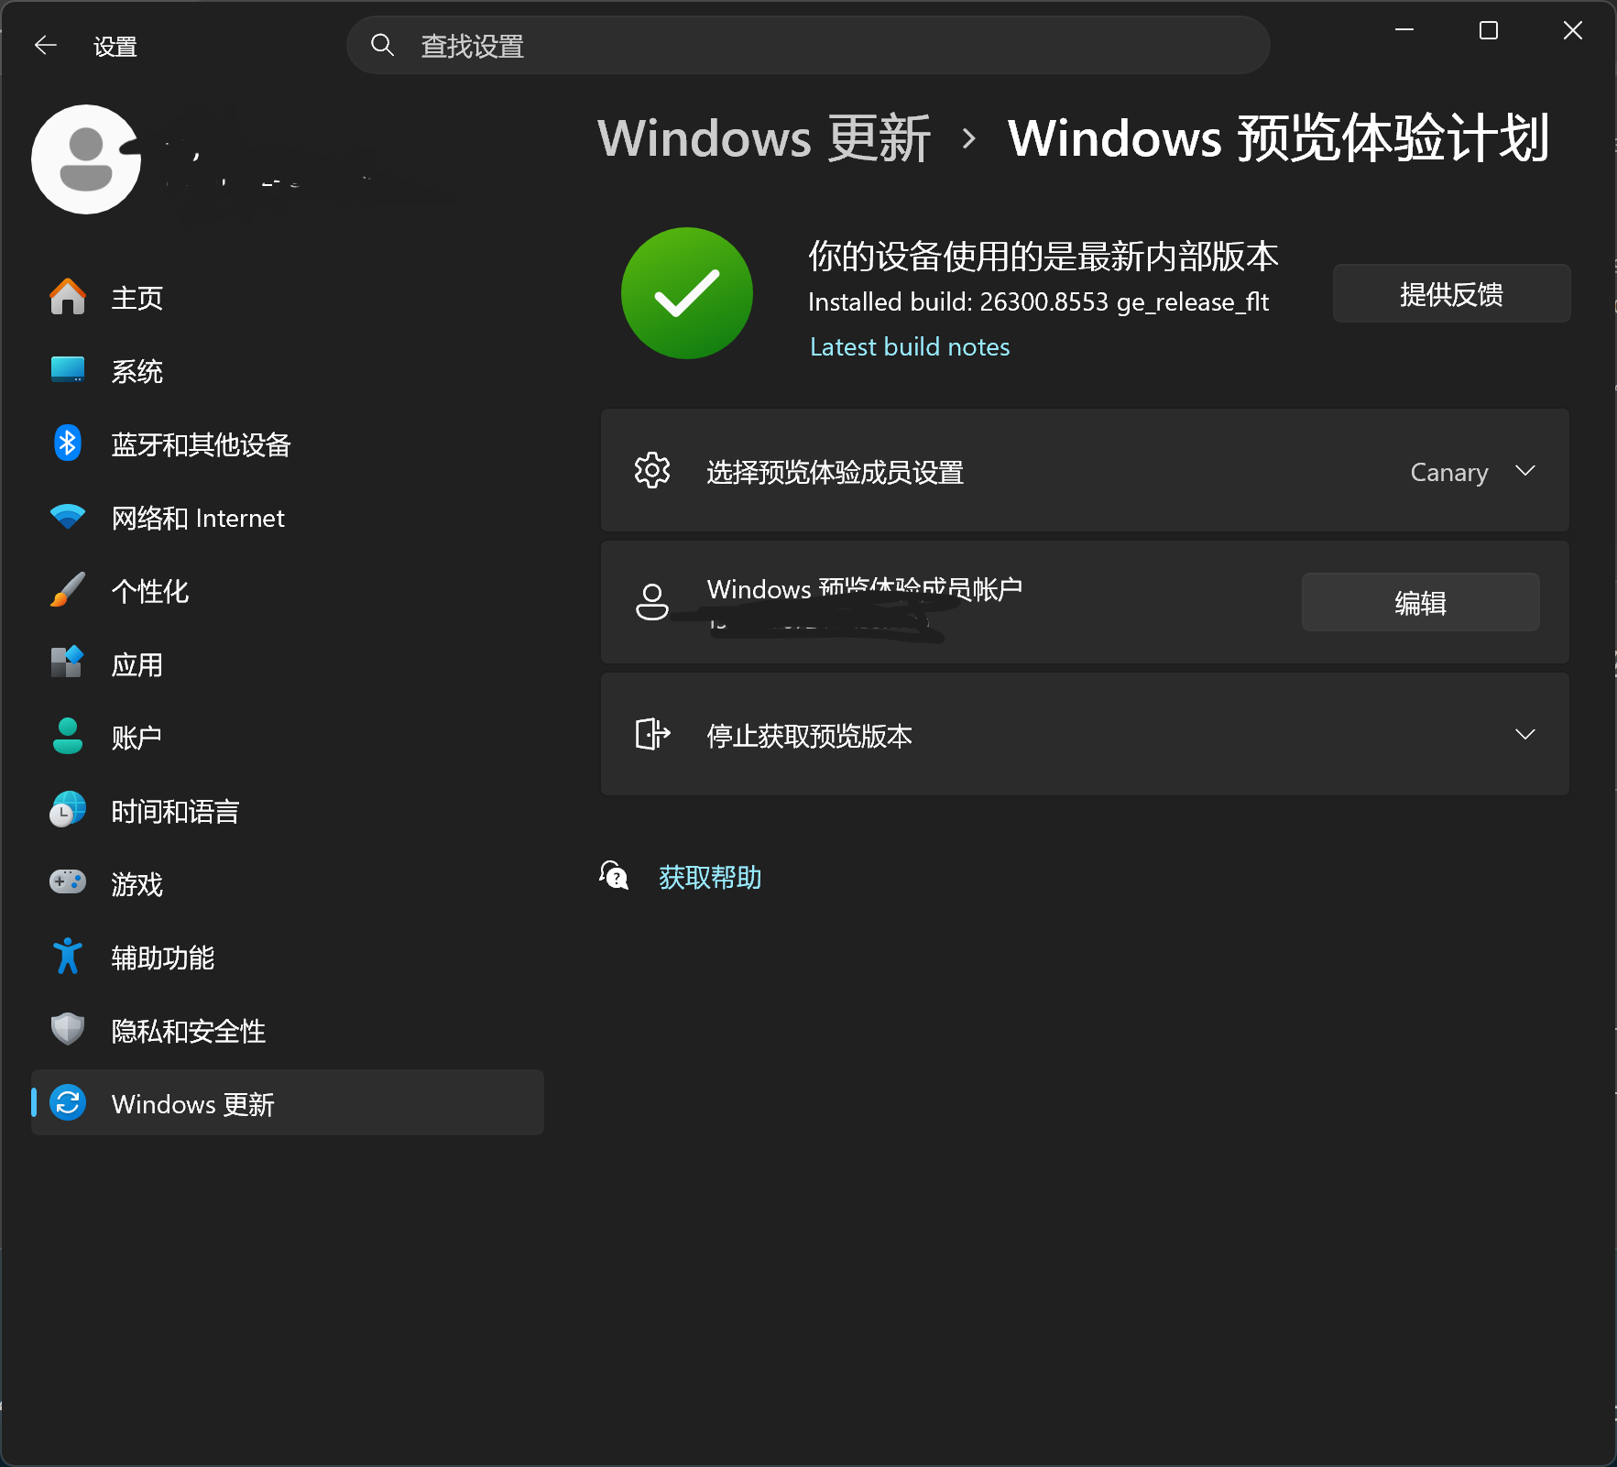Viewport: 1617px width, 1467px height.
Task: Open 蓝牙和其他设备 settings
Action: coord(287,444)
